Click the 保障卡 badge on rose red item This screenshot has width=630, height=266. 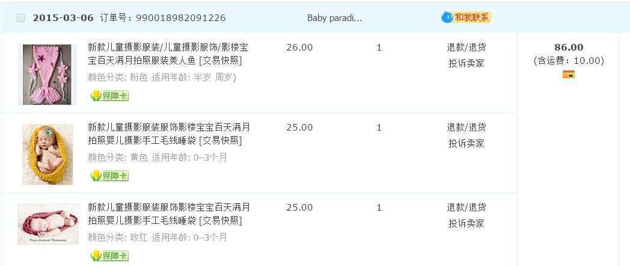point(109,256)
